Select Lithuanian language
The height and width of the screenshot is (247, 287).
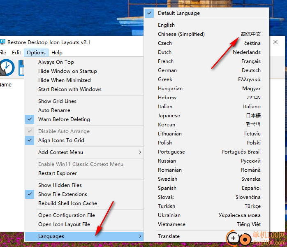point(206,134)
